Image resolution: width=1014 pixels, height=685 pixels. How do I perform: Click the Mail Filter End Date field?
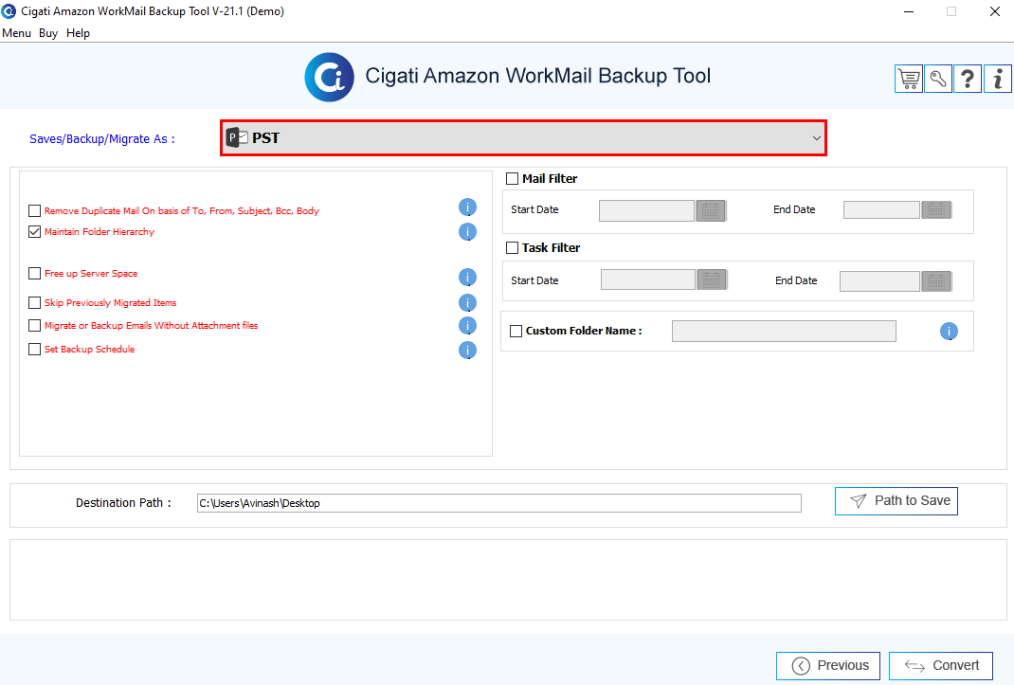click(881, 209)
